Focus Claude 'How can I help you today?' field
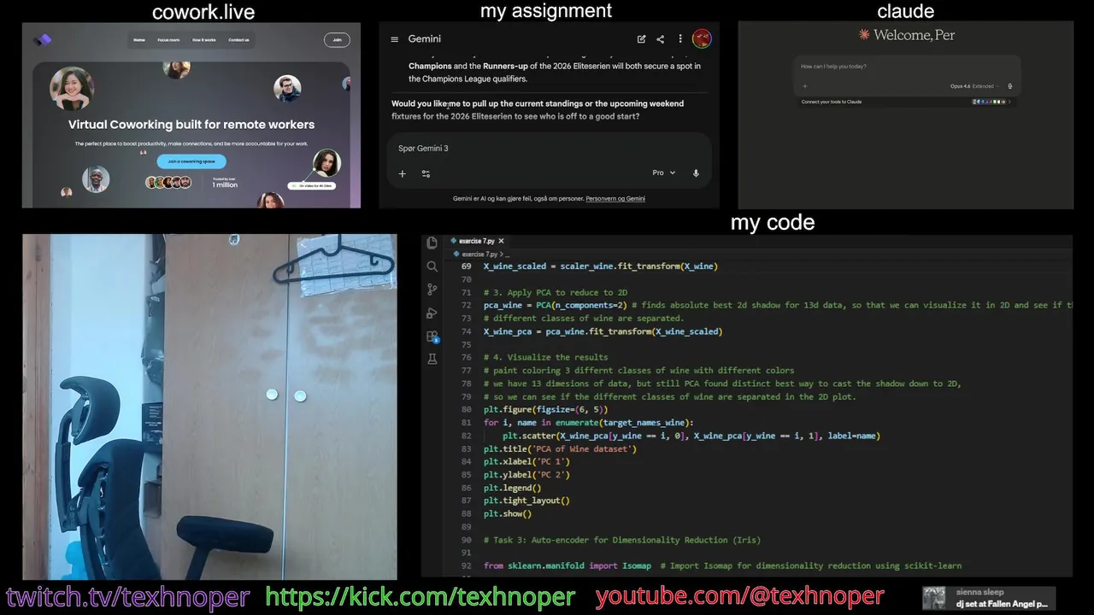The width and height of the screenshot is (1094, 615). coord(906,67)
